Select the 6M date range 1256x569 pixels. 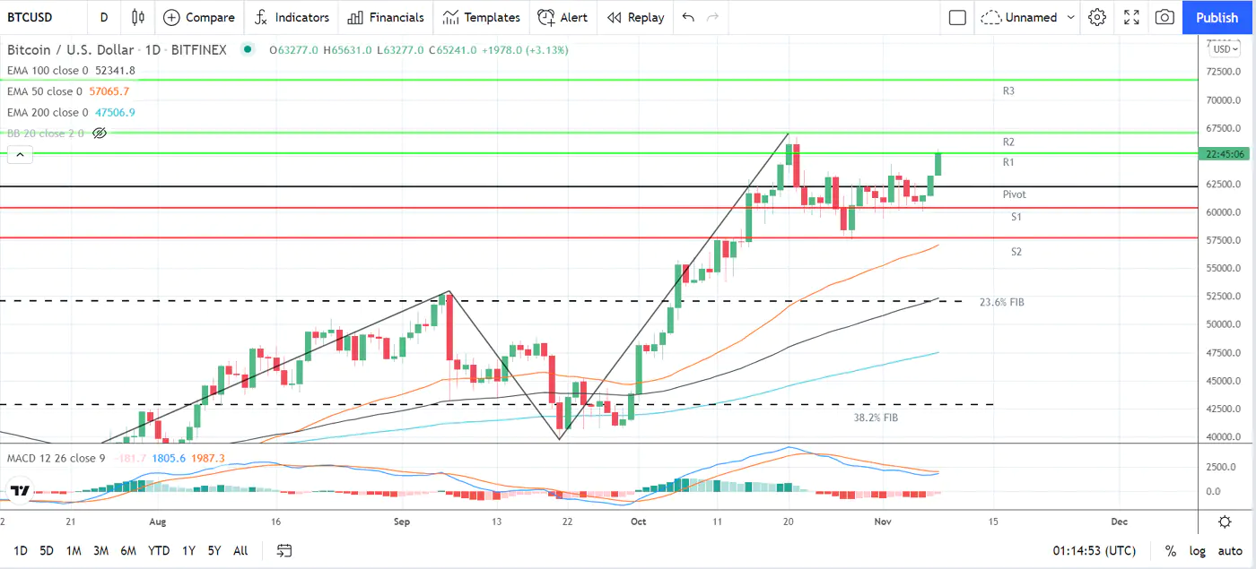coord(128,550)
